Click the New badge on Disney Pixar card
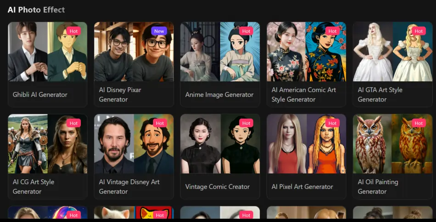Image resolution: width=436 pixels, height=222 pixels. click(x=159, y=31)
